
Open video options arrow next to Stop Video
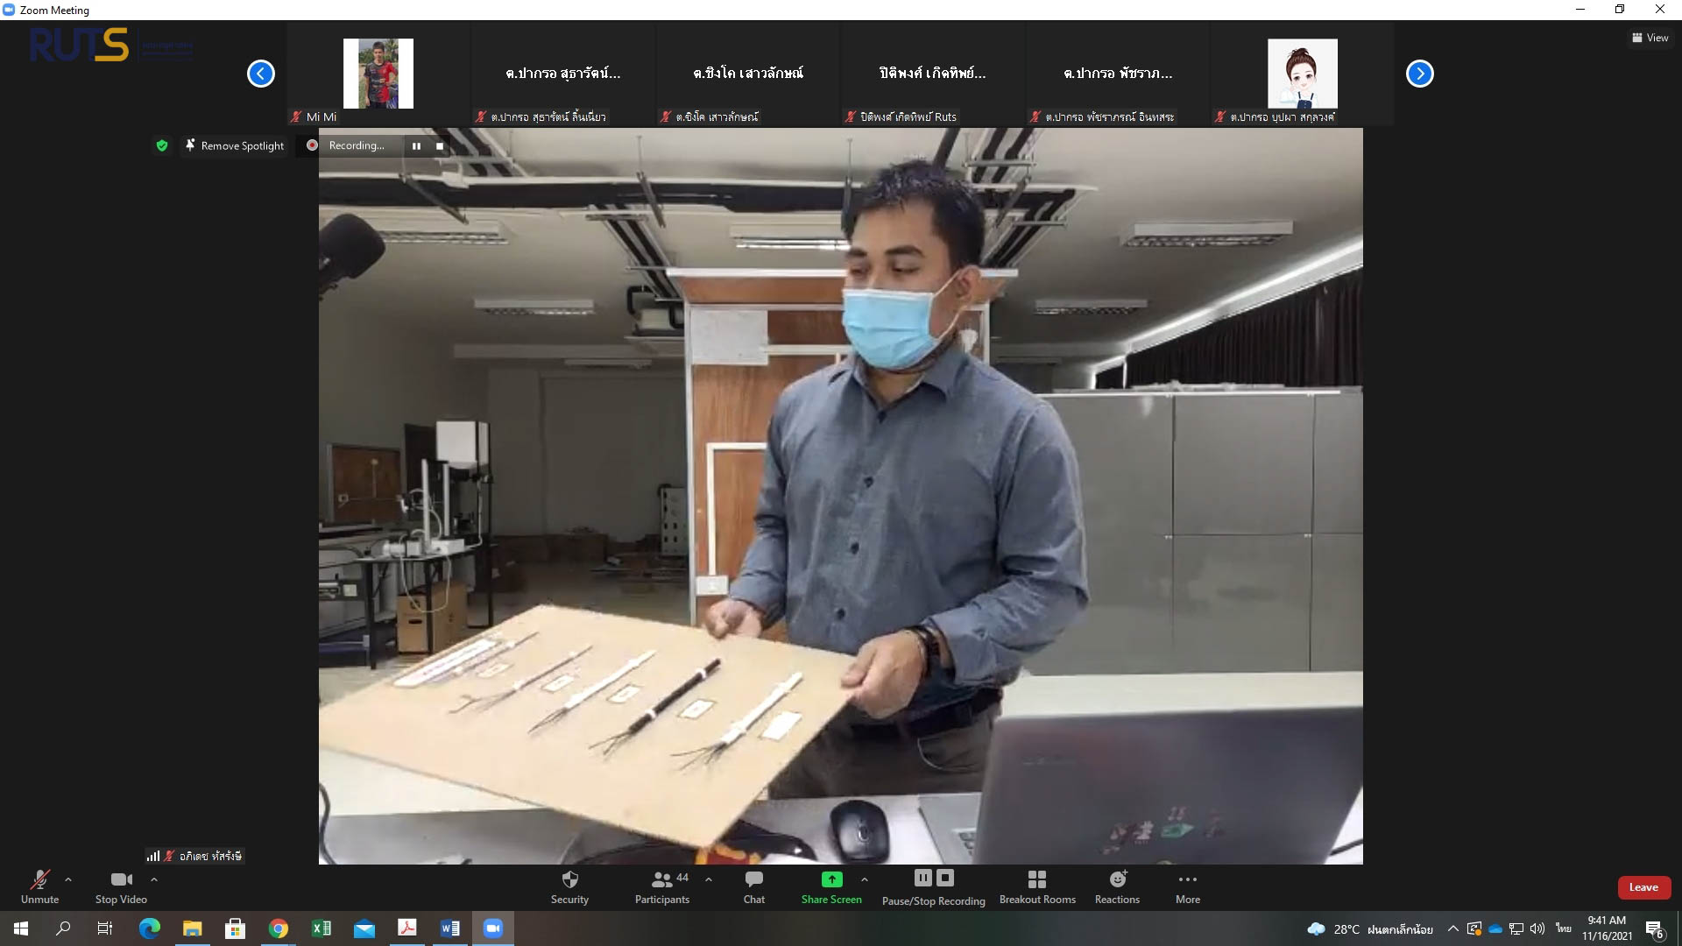(154, 879)
